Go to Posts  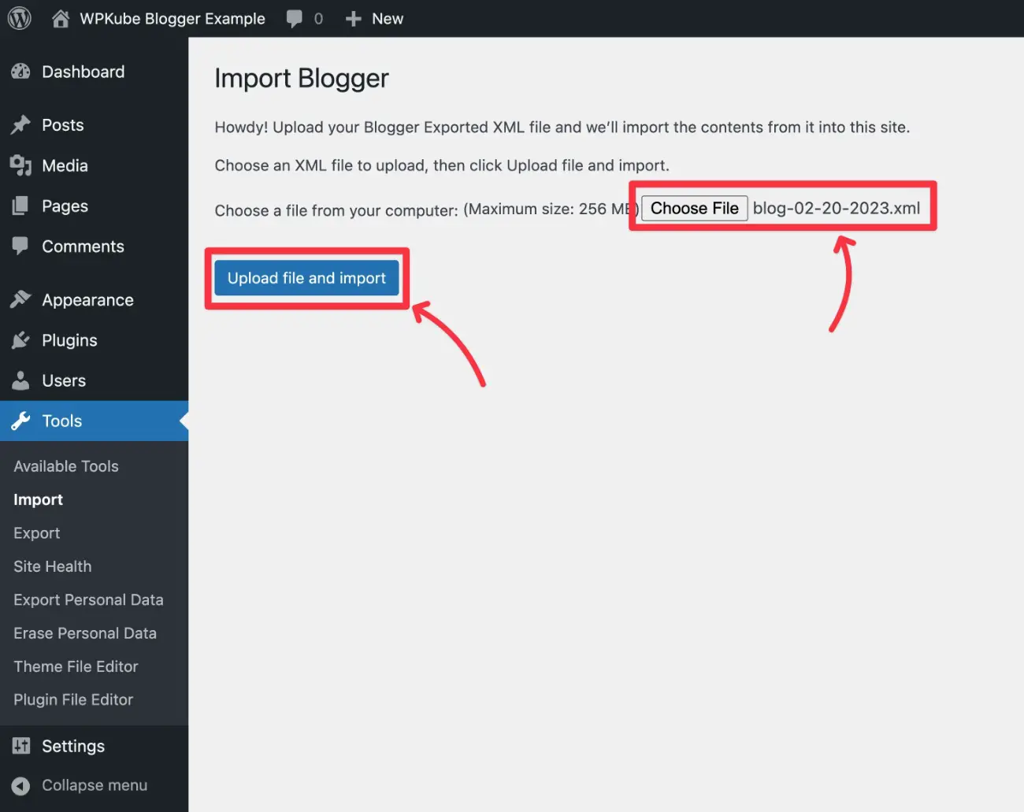pyautogui.click(x=62, y=125)
